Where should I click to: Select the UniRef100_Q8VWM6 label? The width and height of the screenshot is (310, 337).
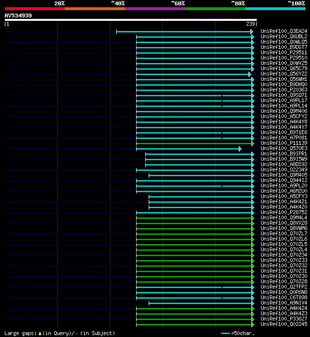[284, 228]
